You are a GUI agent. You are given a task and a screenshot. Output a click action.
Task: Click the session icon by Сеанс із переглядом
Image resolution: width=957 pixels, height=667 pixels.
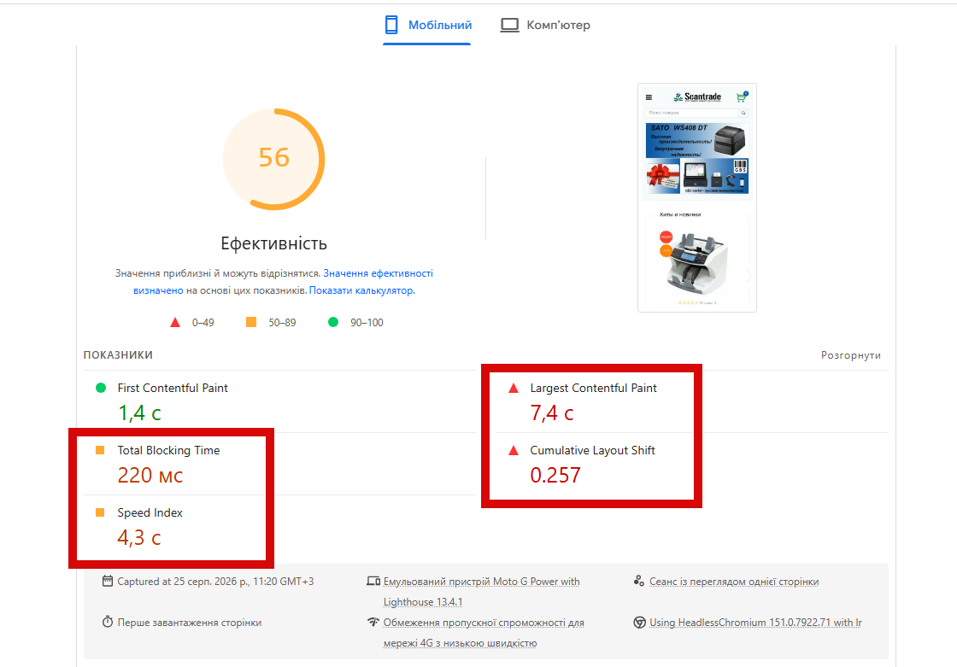(x=639, y=581)
